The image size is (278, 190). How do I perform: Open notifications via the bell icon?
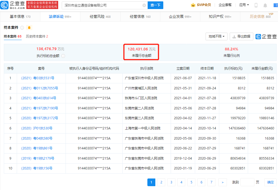tap(265, 5)
